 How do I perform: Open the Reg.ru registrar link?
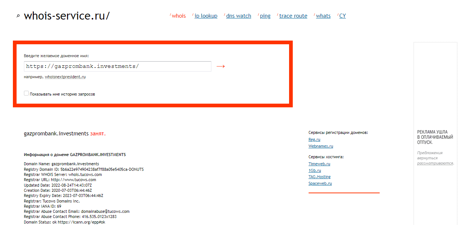click(x=314, y=139)
